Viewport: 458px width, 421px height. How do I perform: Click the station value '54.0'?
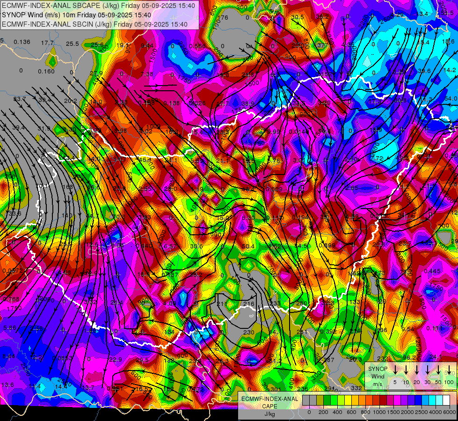(x=451, y=99)
